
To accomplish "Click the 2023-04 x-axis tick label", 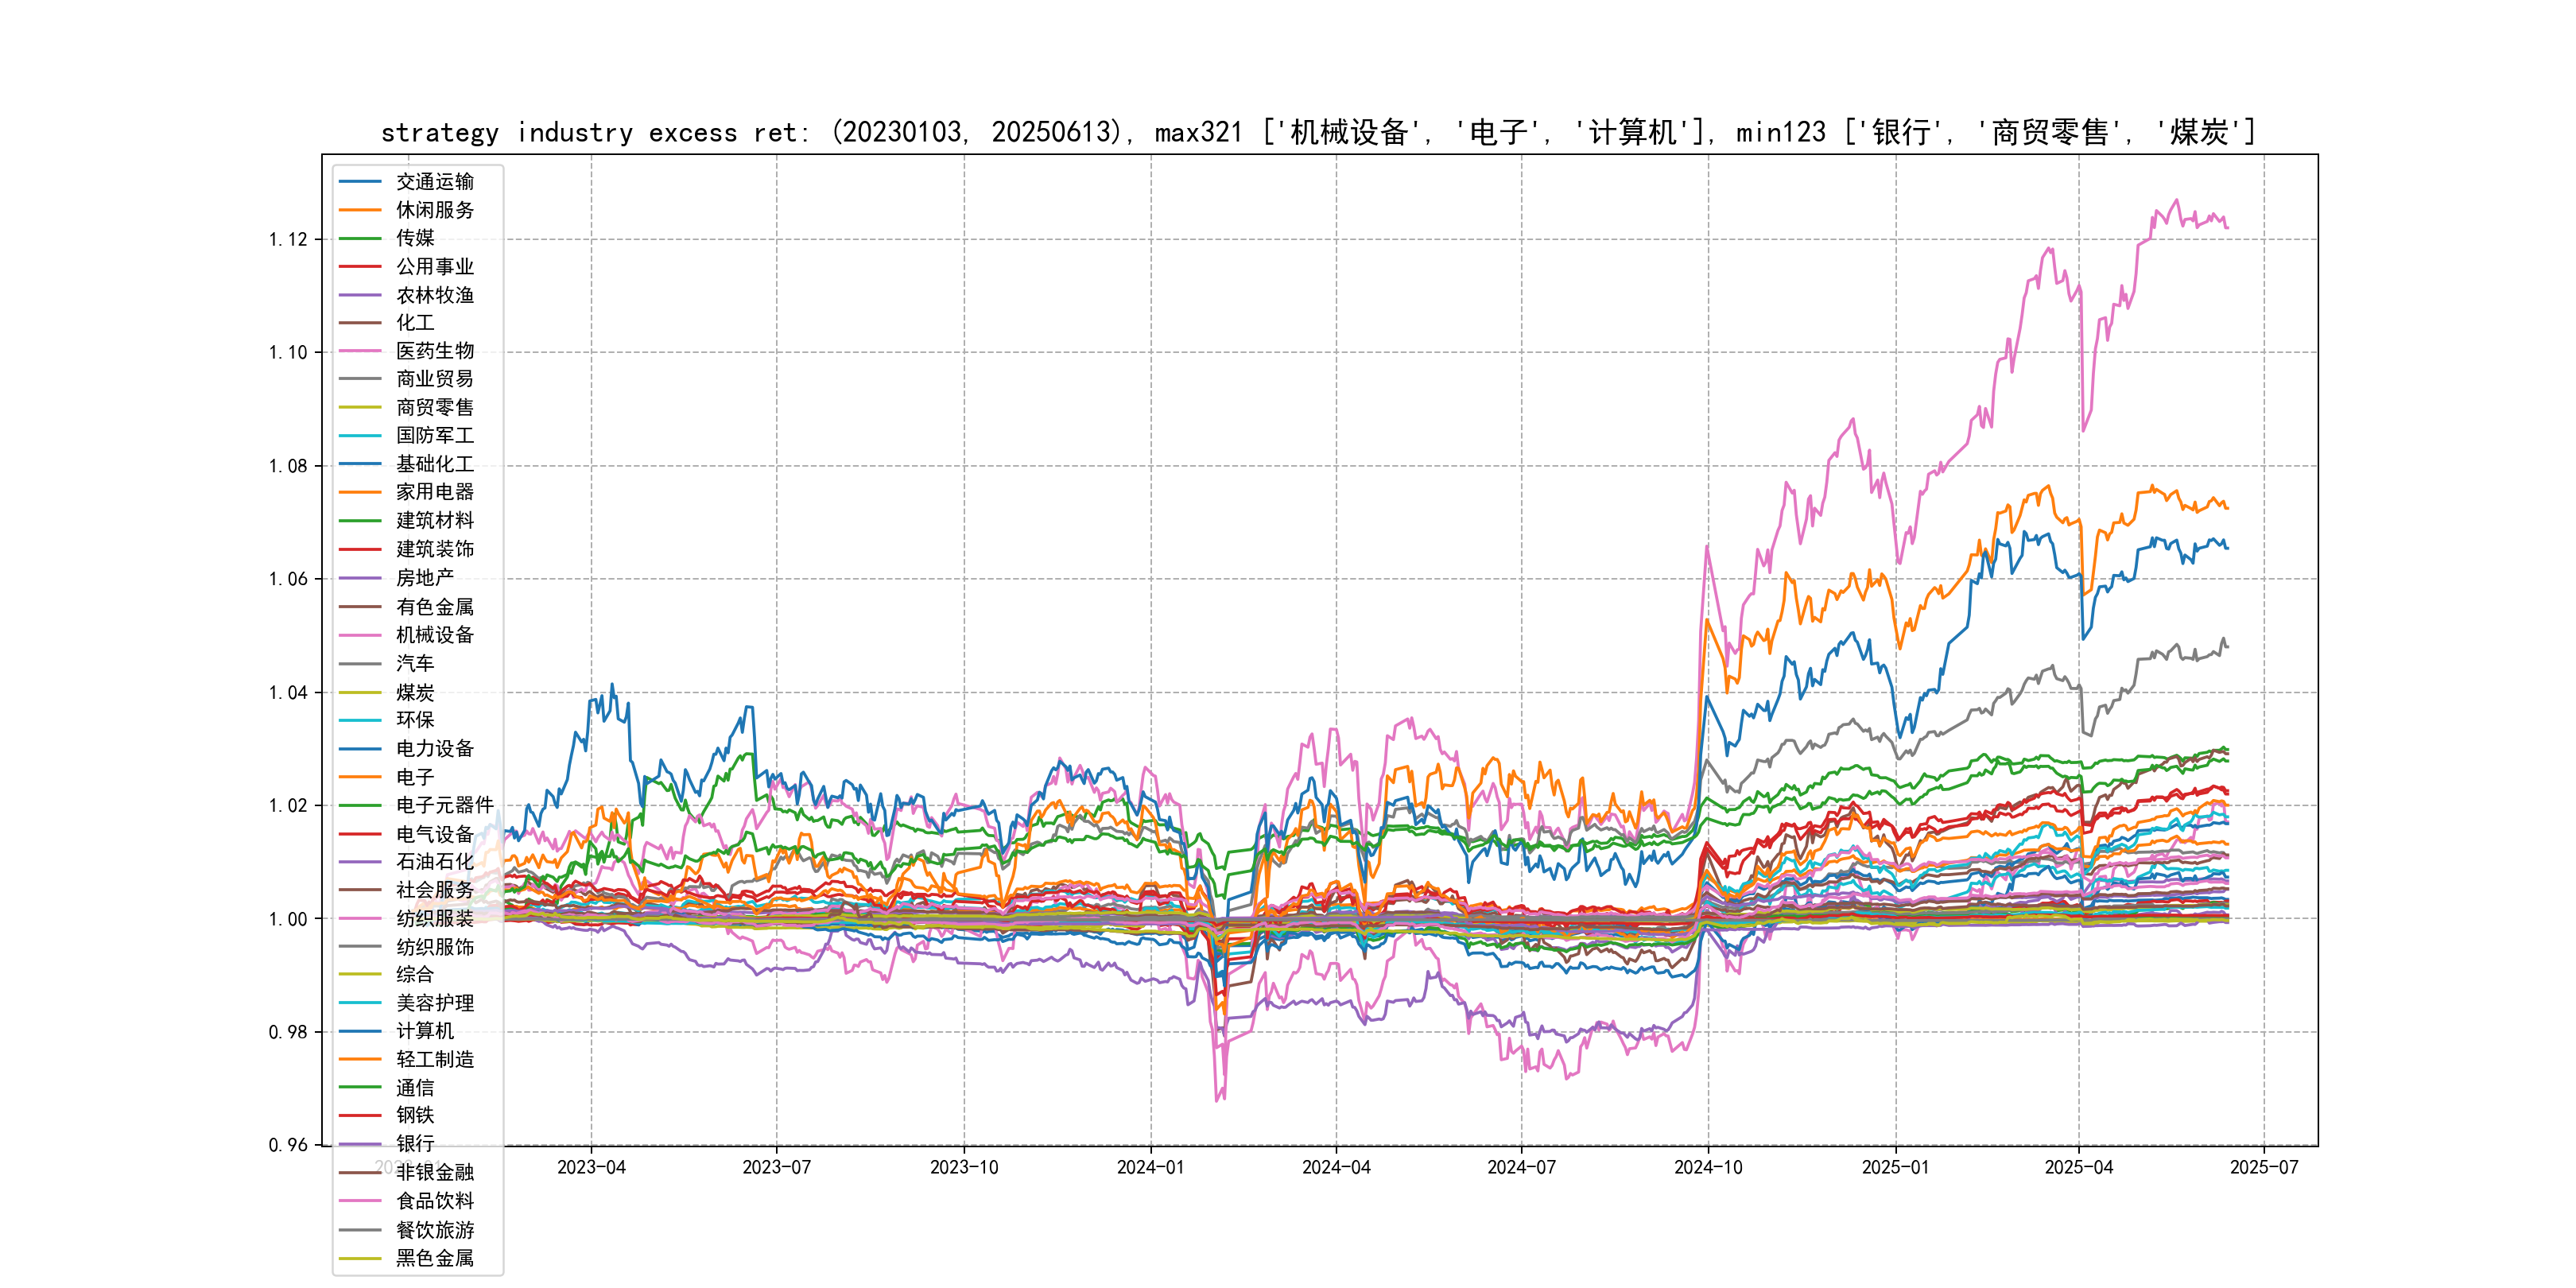I will point(591,1167).
